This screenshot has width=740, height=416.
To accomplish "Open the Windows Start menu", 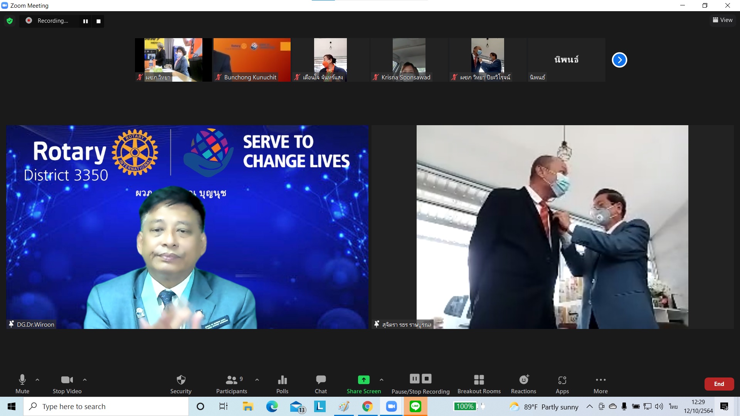I will click(12, 406).
